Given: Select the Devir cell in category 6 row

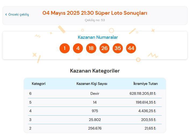Looking at the screenshot, I should (95, 94).
